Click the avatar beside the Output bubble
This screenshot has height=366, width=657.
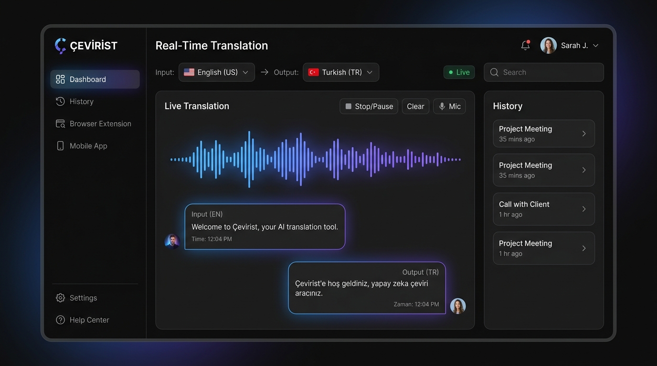tap(458, 306)
